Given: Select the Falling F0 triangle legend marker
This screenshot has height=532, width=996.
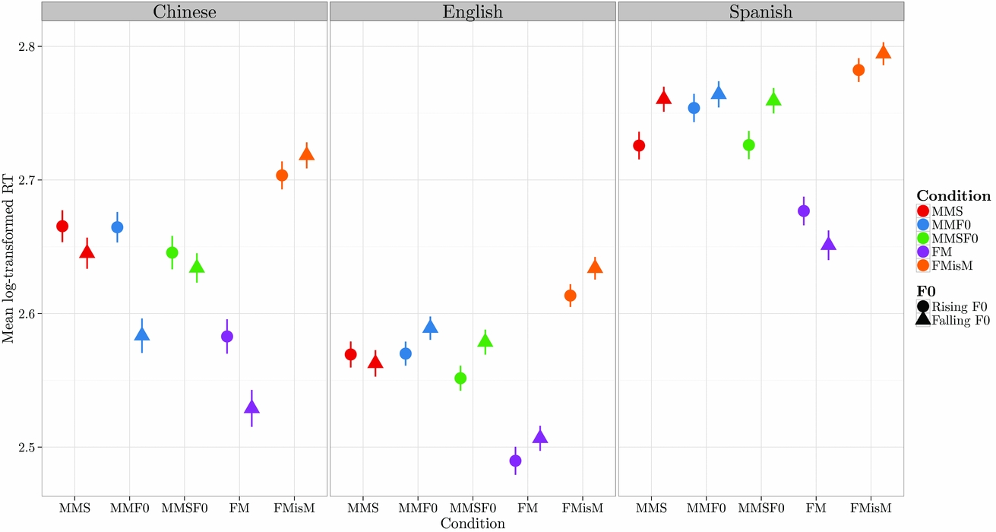Looking at the screenshot, I should [x=923, y=321].
